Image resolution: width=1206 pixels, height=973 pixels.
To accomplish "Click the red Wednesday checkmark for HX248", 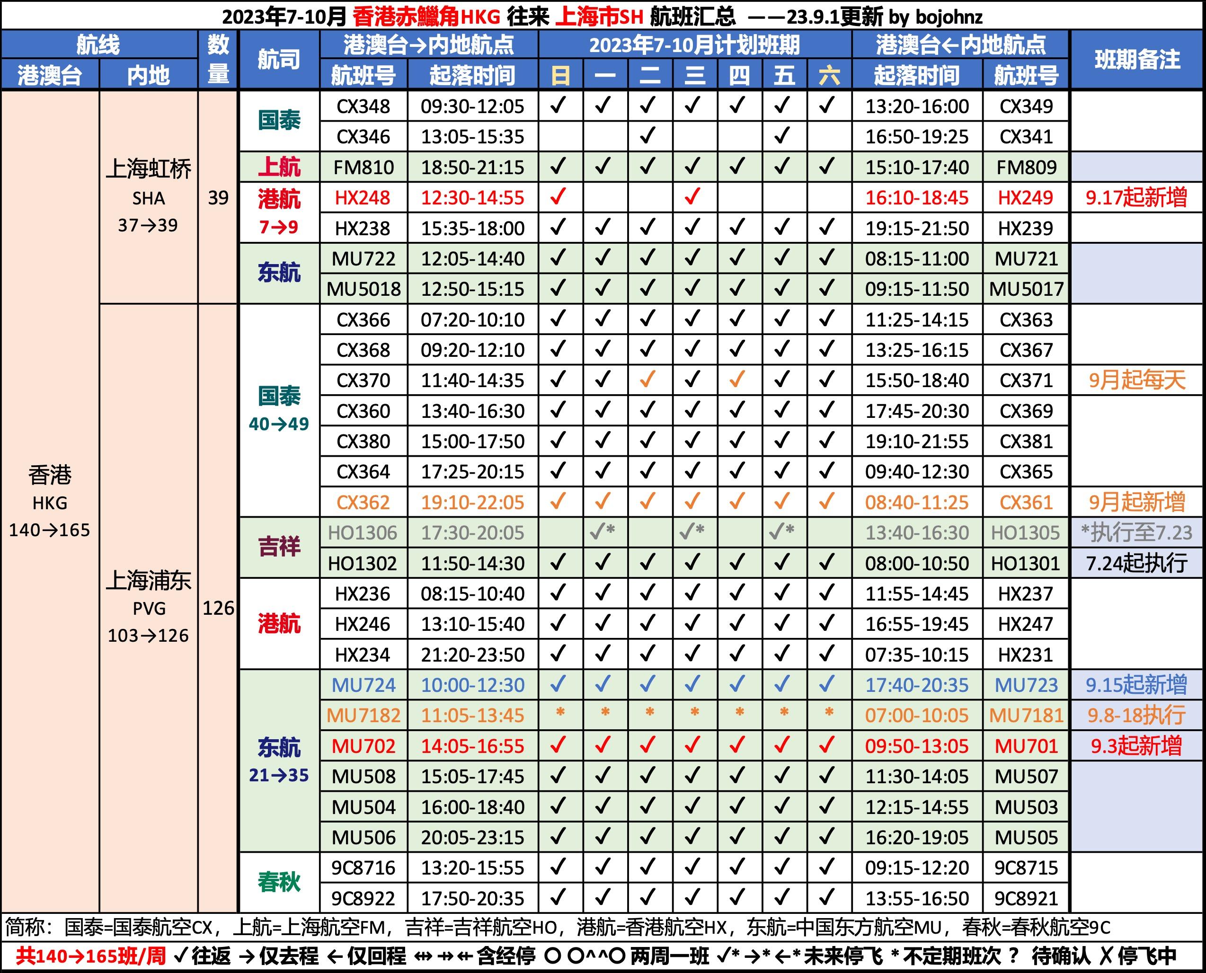I will coord(692,197).
